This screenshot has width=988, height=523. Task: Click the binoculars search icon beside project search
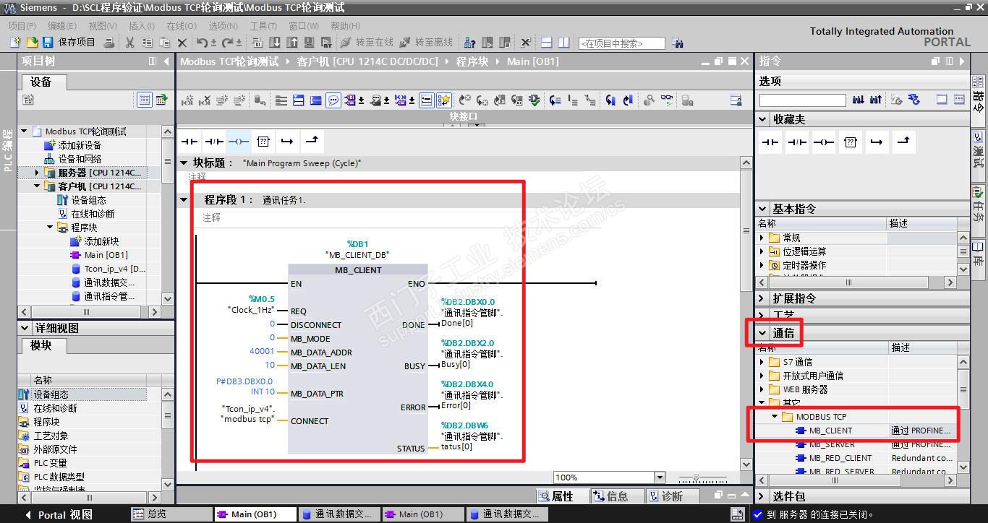tap(678, 43)
